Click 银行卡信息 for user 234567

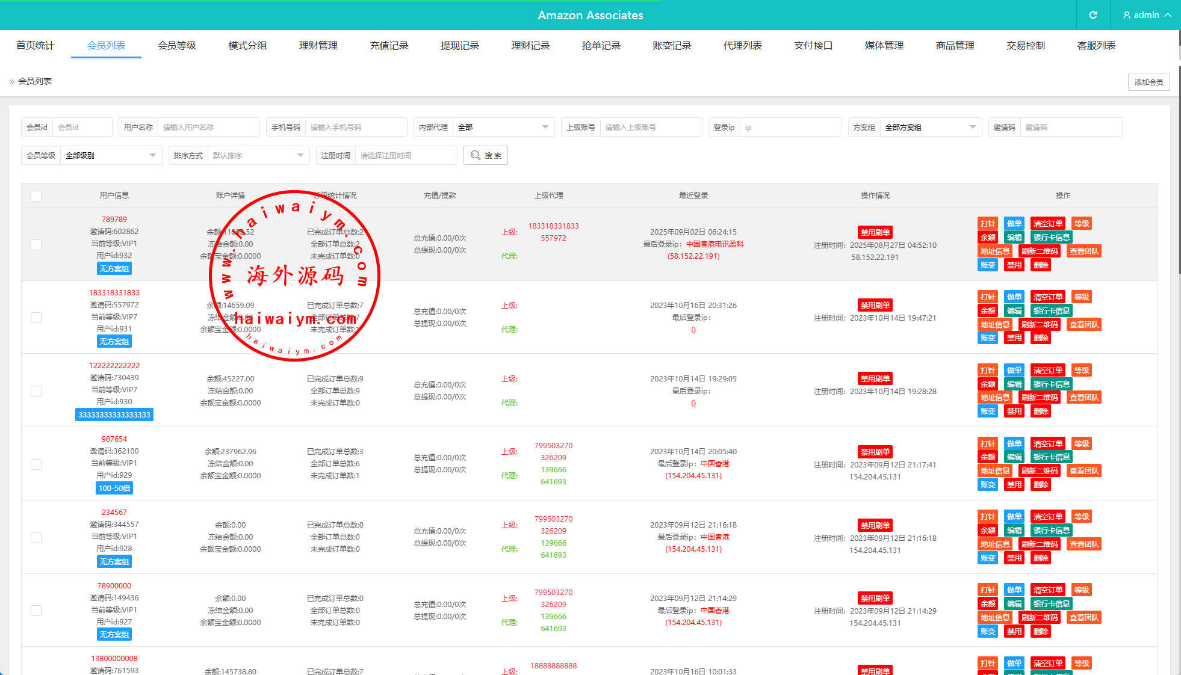click(1051, 531)
